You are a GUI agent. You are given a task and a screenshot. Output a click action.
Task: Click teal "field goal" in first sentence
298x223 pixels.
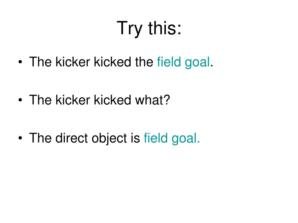183,62
